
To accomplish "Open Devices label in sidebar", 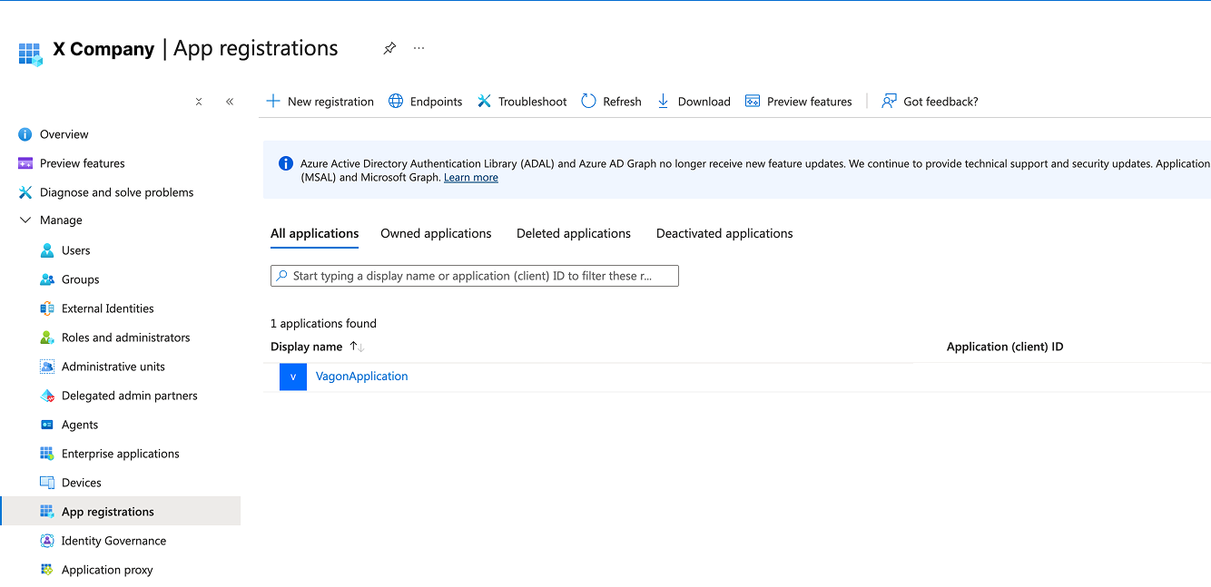I will [x=82, y=483].
